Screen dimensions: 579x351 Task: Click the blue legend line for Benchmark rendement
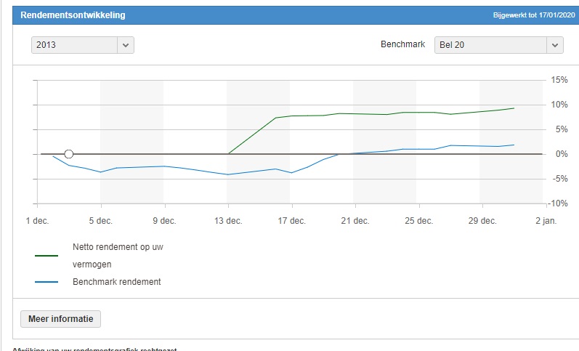tap(46, 282)
